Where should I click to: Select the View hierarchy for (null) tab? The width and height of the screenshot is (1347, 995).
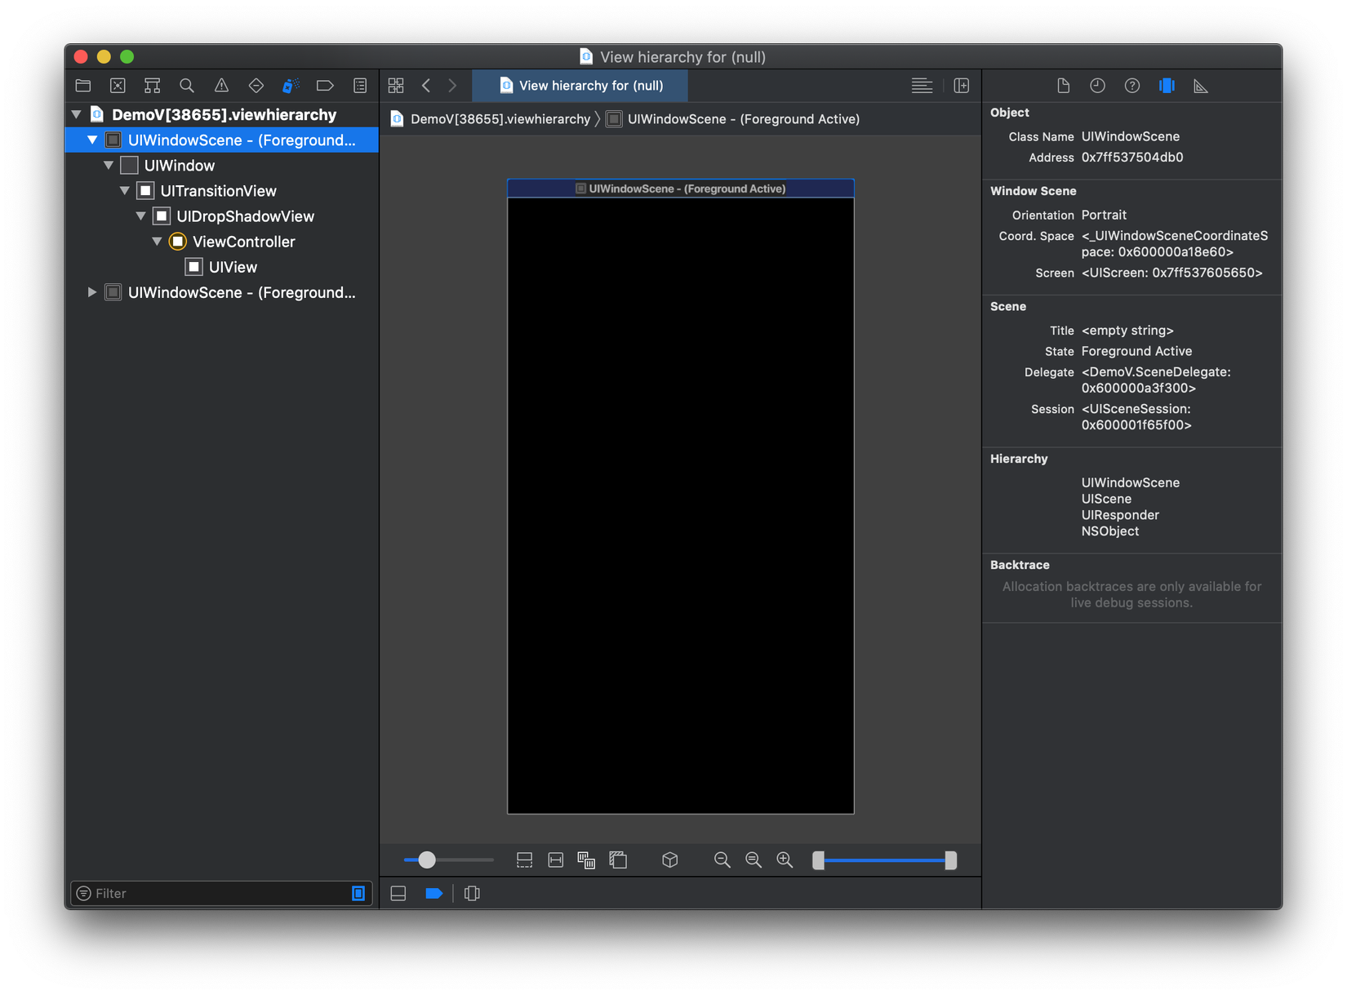tap(580, 86)
